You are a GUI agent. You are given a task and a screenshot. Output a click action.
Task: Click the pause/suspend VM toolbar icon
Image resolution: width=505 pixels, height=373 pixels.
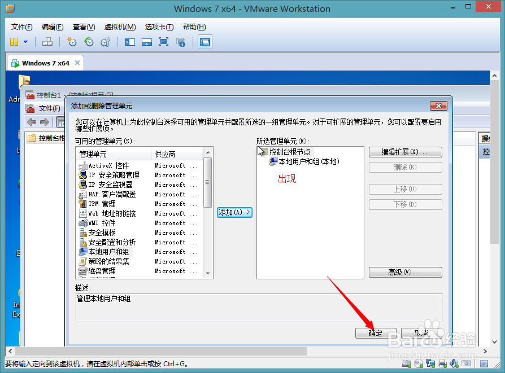click(x=14, y=42)
